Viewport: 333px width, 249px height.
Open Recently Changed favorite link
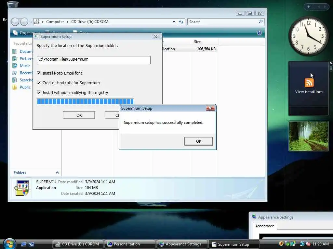coord(26,73)
